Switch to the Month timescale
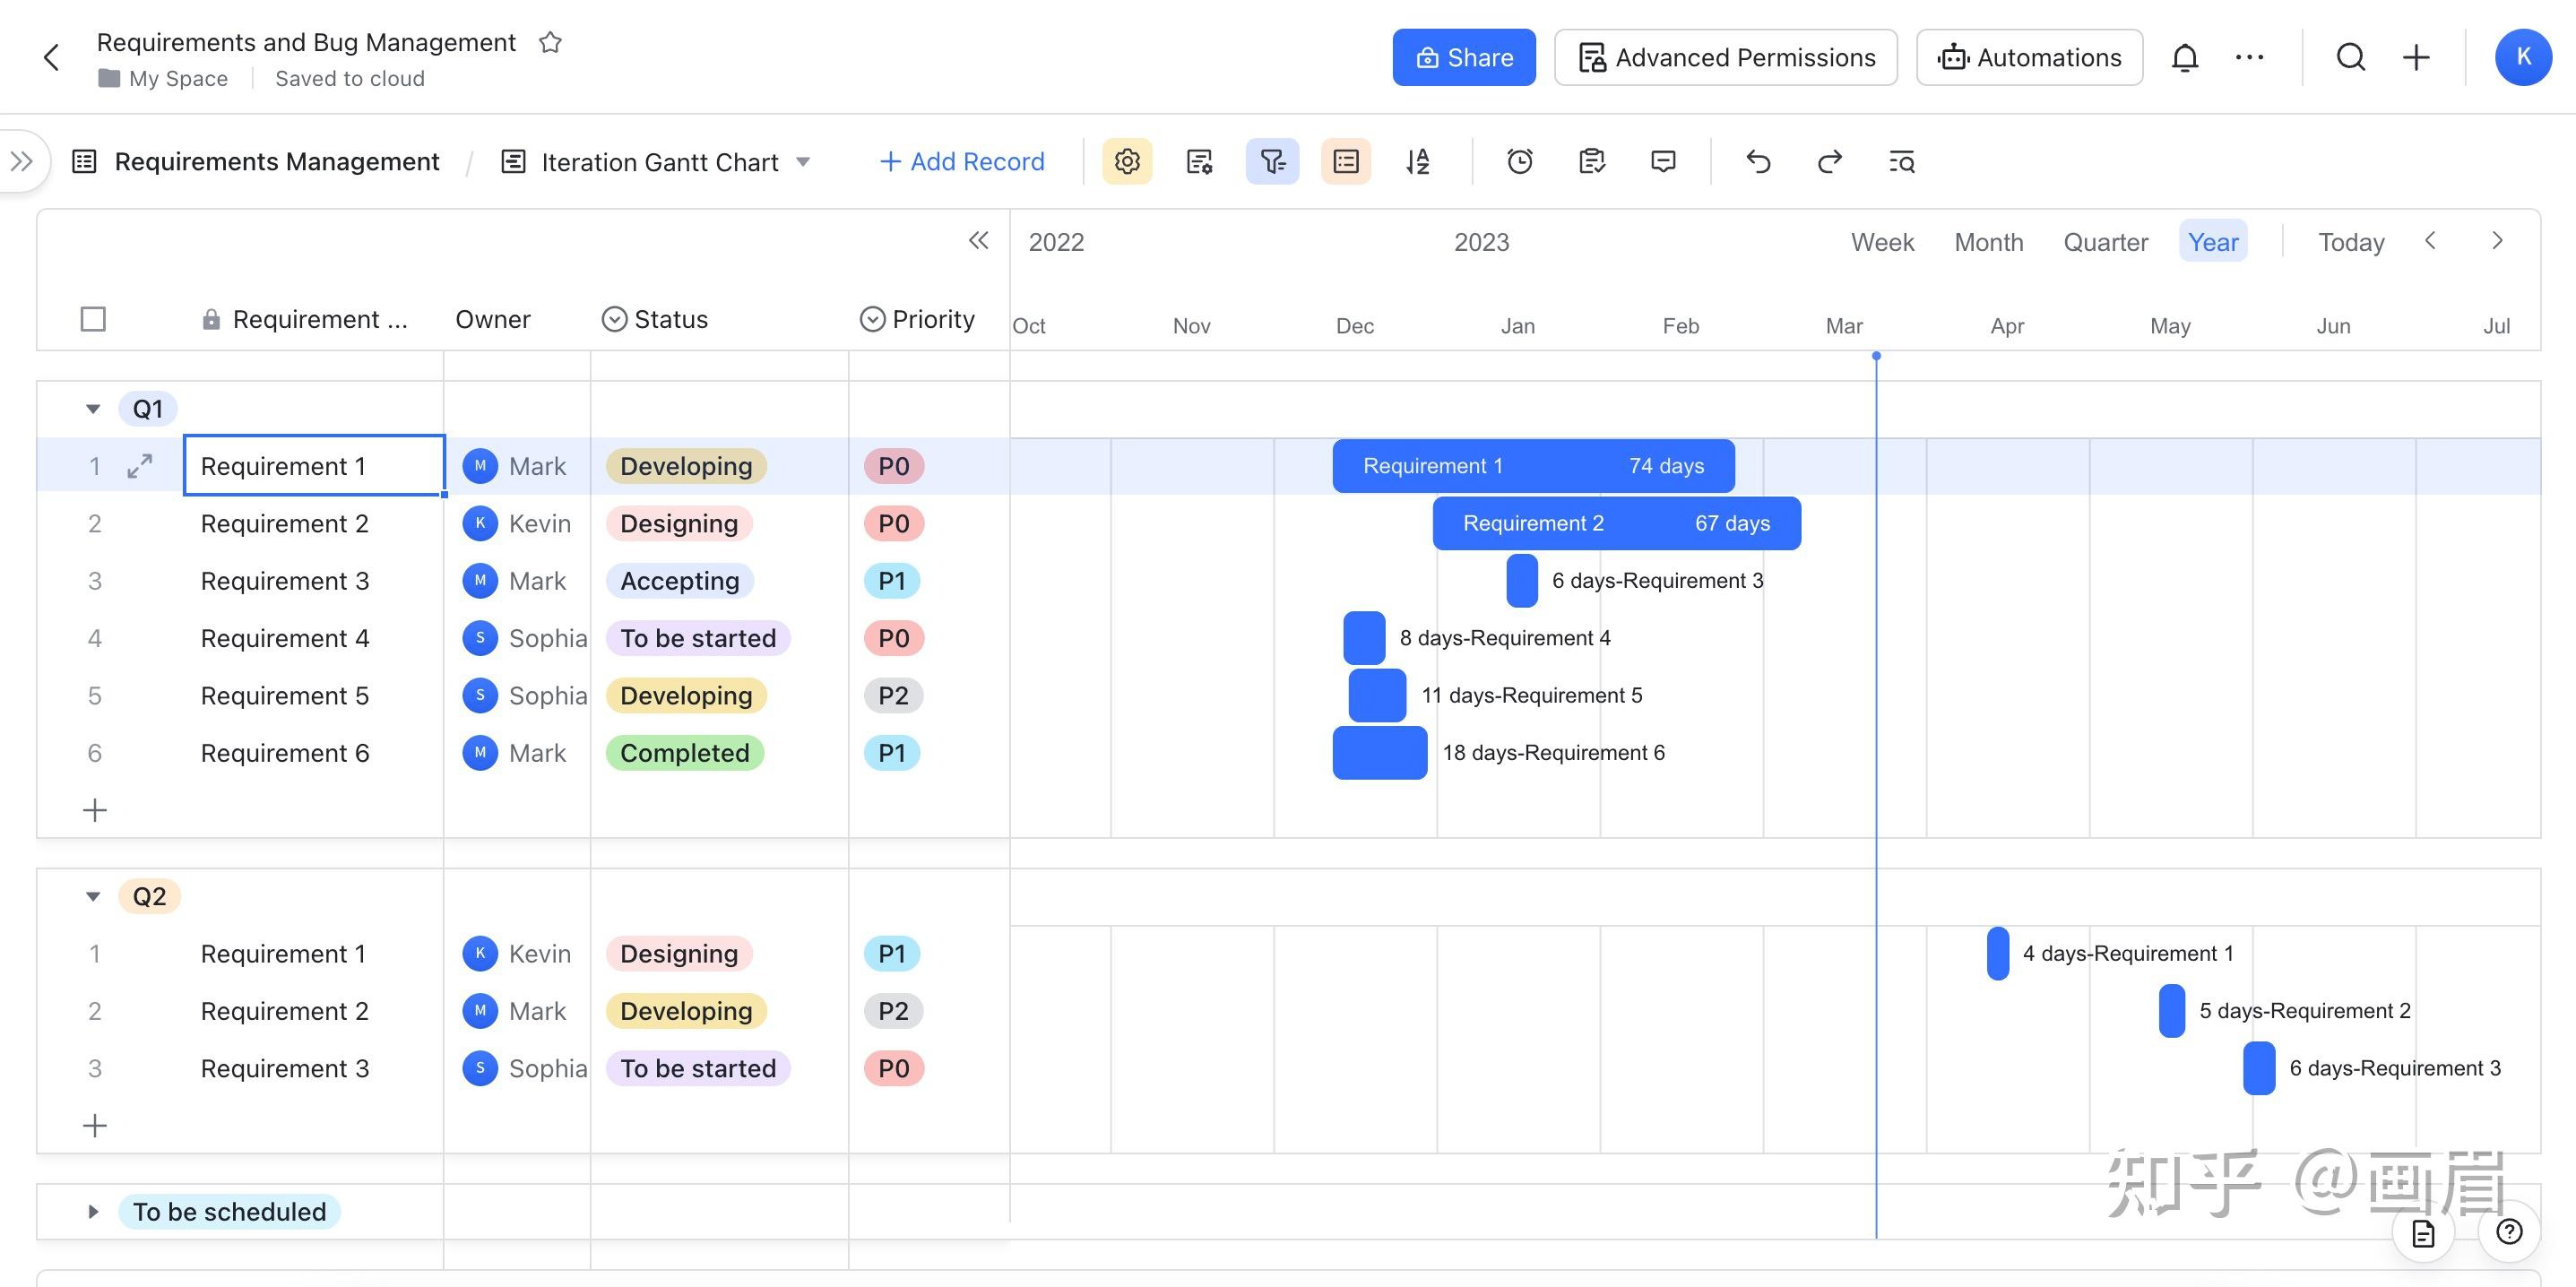This screenshot has width=2576, height=1287. (x=1988, y=241)
